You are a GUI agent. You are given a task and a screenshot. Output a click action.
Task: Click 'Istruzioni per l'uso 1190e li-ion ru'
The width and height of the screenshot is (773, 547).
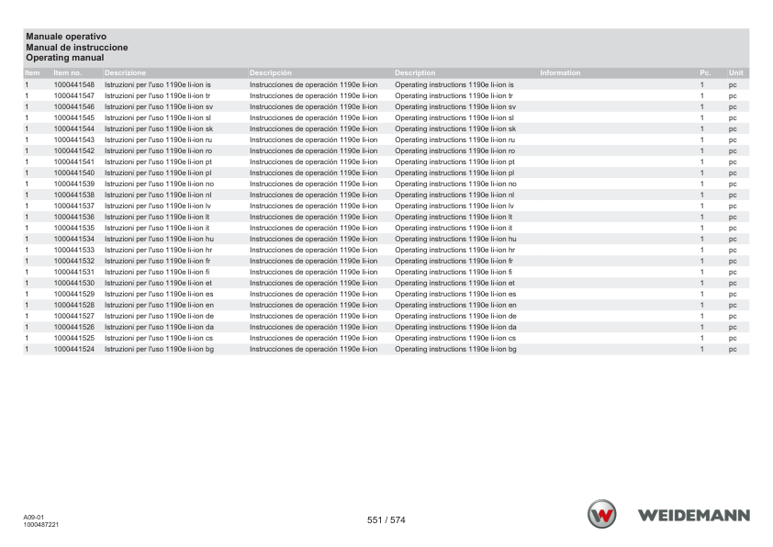[x=158, y=140]
